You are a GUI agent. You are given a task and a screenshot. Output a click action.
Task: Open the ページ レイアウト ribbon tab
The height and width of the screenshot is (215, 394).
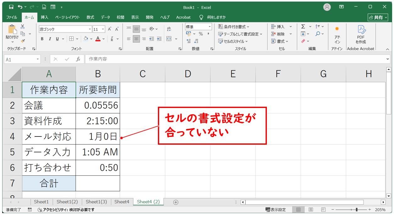point(67,17)
